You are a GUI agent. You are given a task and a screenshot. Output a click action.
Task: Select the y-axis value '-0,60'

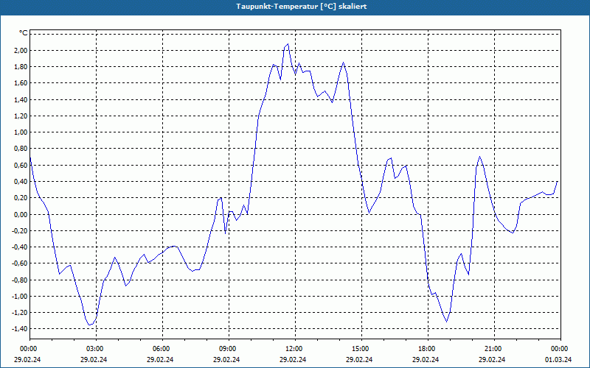pyautogui.click(x=20, y=263)
